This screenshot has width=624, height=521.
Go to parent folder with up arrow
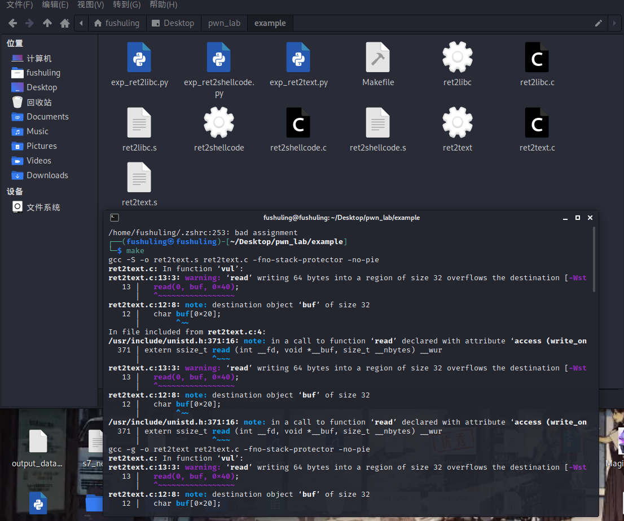[x=47, y=23]
